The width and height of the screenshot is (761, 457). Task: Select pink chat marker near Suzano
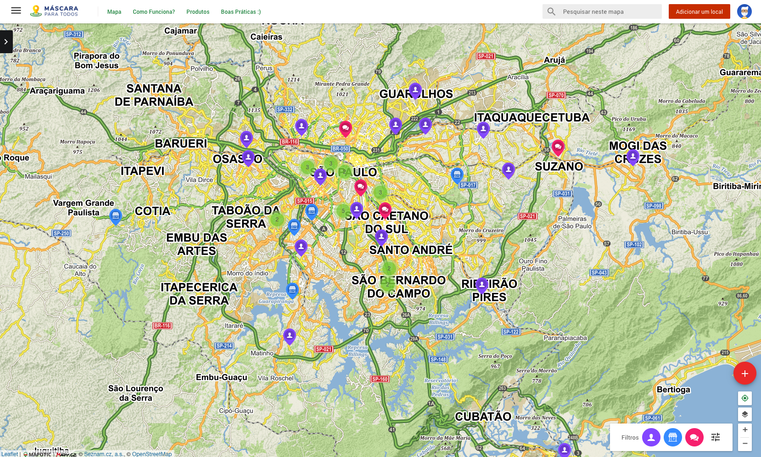558,148
